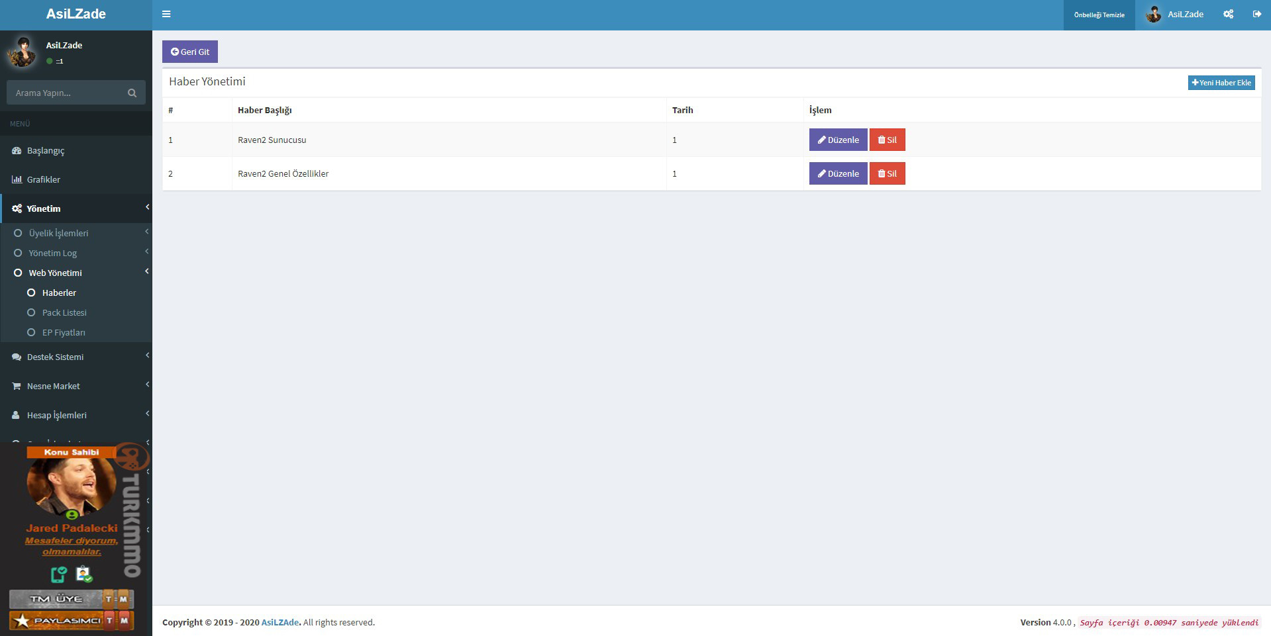Toggle the sidebar hamburger menu icon
Viewport: 1271px width, 636px height.
click(166, 14)
